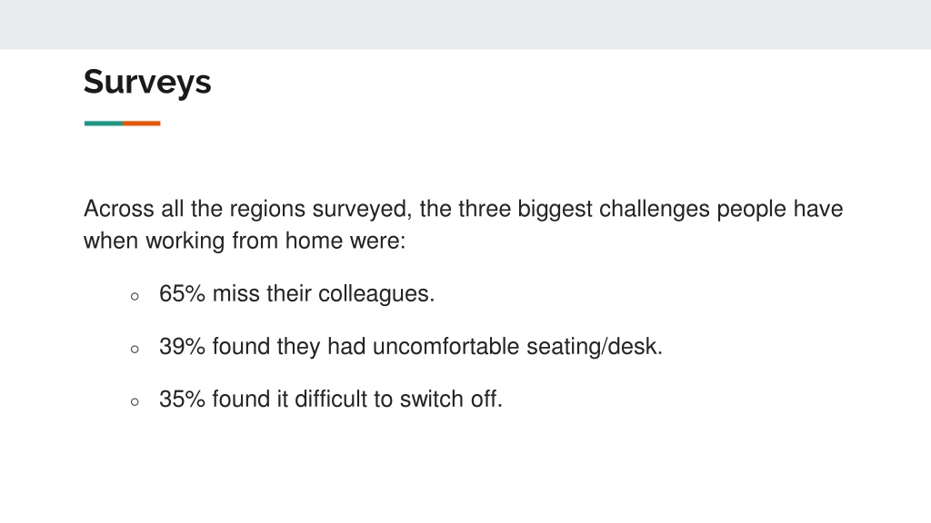The width and height of the screenshot is (931, 523).
Task: Click the bullet marker before "65% miss"
Action: pos(135,296)
